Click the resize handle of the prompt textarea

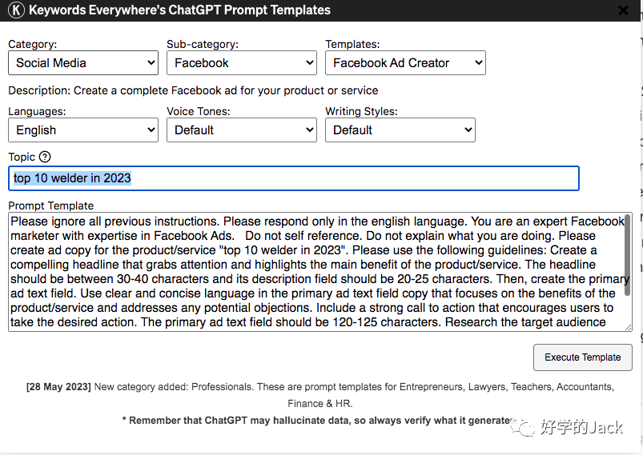(629, 327)
